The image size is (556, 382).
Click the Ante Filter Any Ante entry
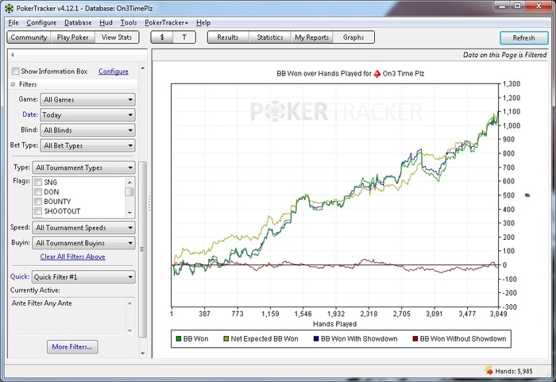pyautogui.click(x=42, y=303)
